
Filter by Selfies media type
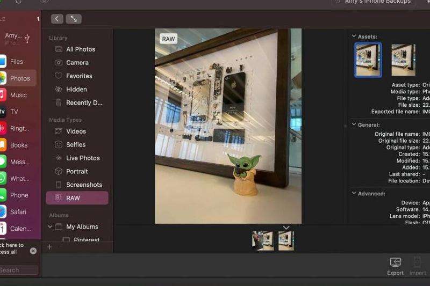pyautogui.click(x=77, y=145)
